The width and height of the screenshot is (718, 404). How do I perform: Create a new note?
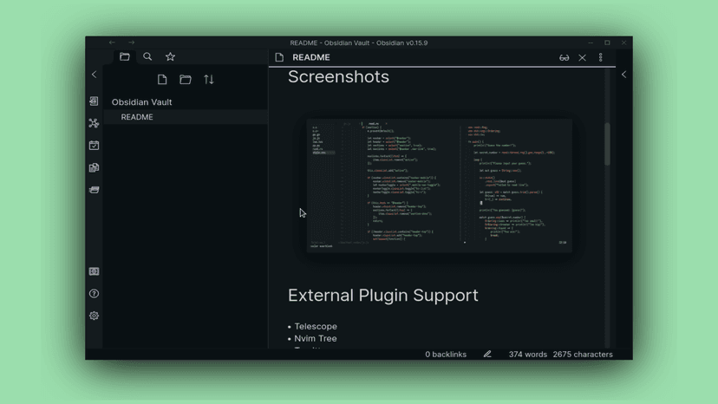pos(162,80)
